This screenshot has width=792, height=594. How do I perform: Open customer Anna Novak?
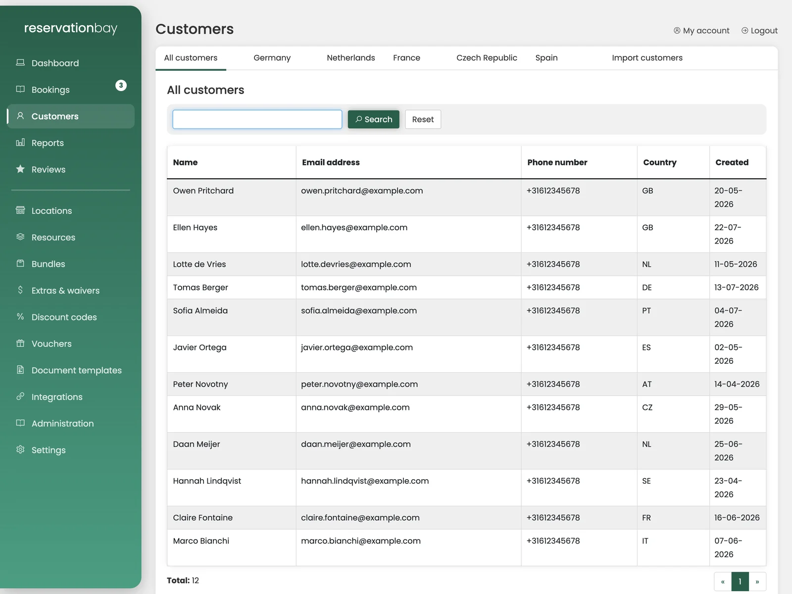point(197,407)
